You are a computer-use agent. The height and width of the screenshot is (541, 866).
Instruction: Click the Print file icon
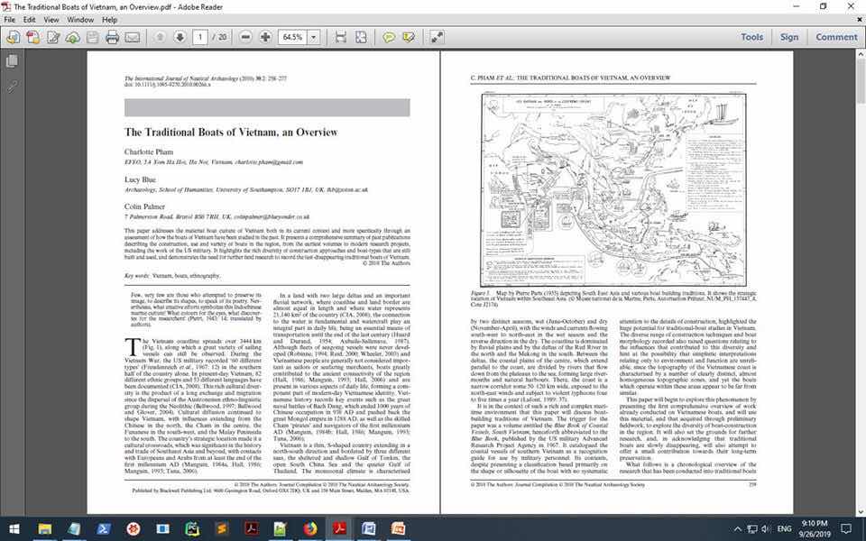tap(112, 37)
